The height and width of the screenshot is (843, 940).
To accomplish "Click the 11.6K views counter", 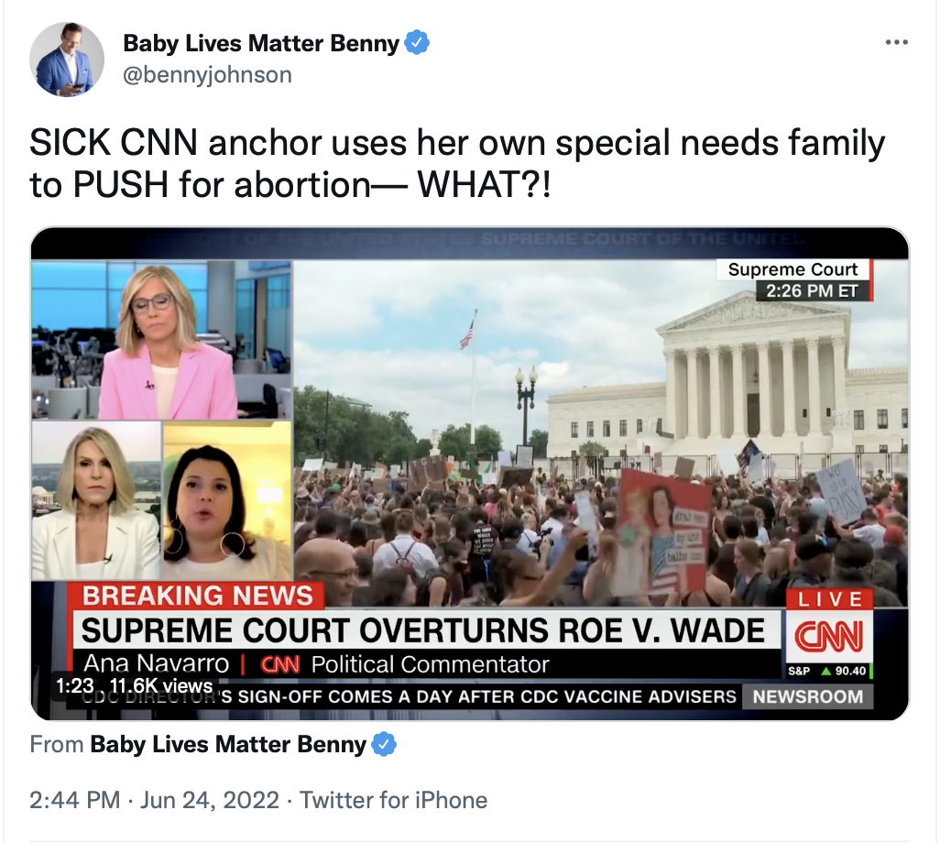I will [162, 685].
